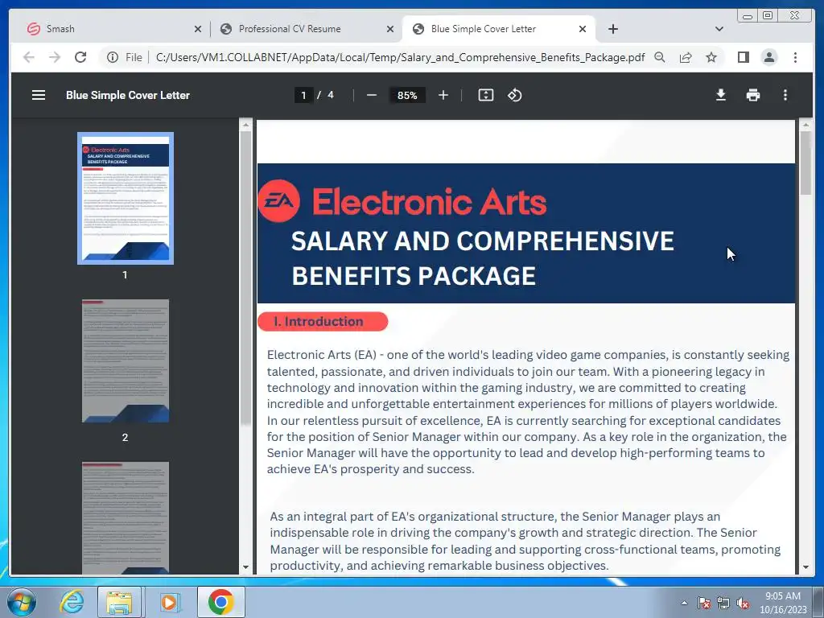Click the magnifier zoom icon in address bar
Viewport: 824px width, 618px height.
click(x=660, y=57)
